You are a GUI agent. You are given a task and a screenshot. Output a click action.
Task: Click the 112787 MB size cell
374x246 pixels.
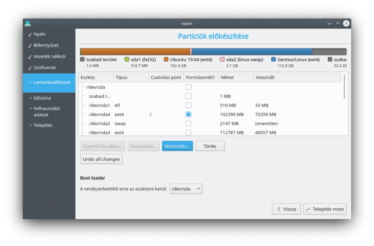[232, 132]
